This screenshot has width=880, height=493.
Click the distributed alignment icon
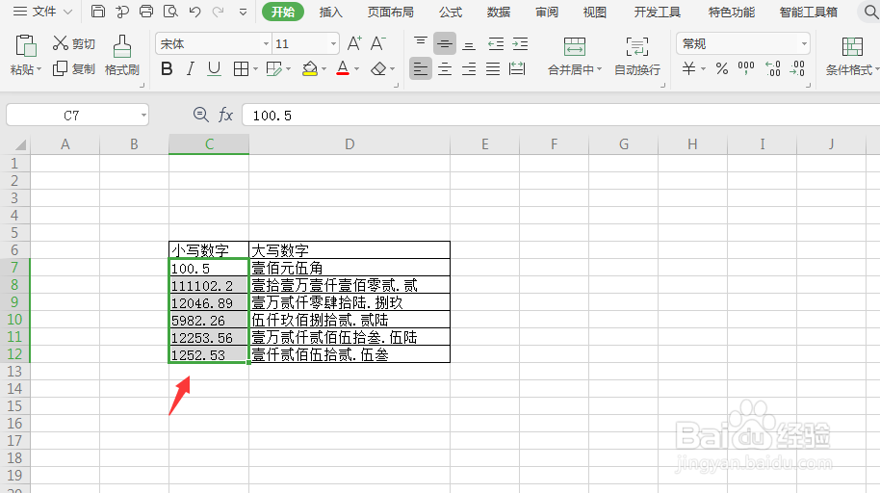point(517,69)
